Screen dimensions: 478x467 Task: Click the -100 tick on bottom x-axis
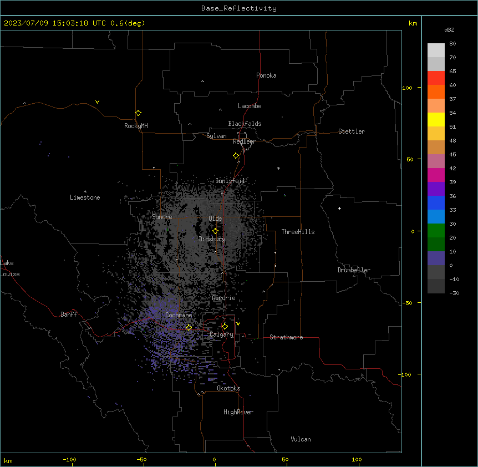pos(69,459)
